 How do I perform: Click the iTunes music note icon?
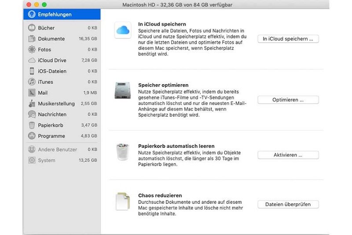tap(32, 82)
